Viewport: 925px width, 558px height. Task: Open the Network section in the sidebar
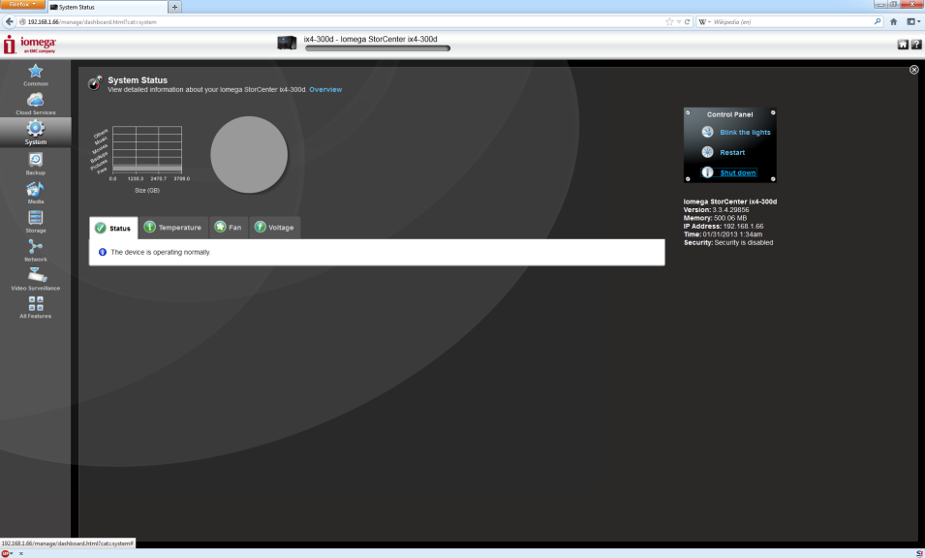point(36,251)
